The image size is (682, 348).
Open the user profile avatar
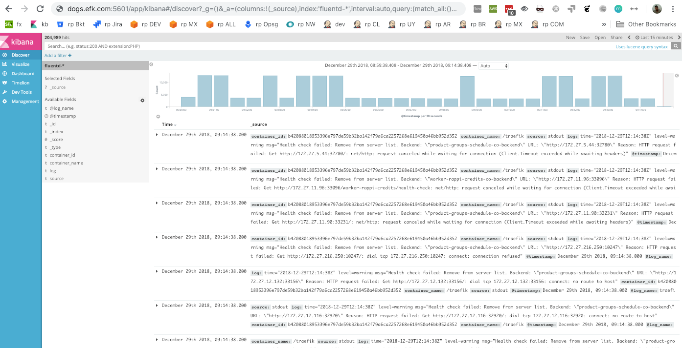657,9
